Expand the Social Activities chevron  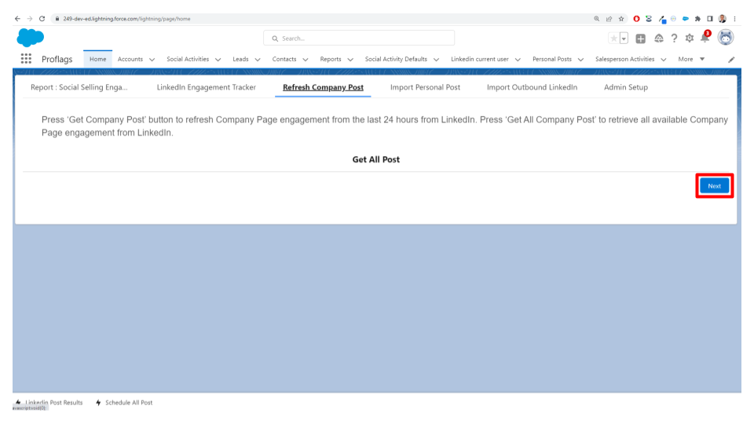[218, 60]
